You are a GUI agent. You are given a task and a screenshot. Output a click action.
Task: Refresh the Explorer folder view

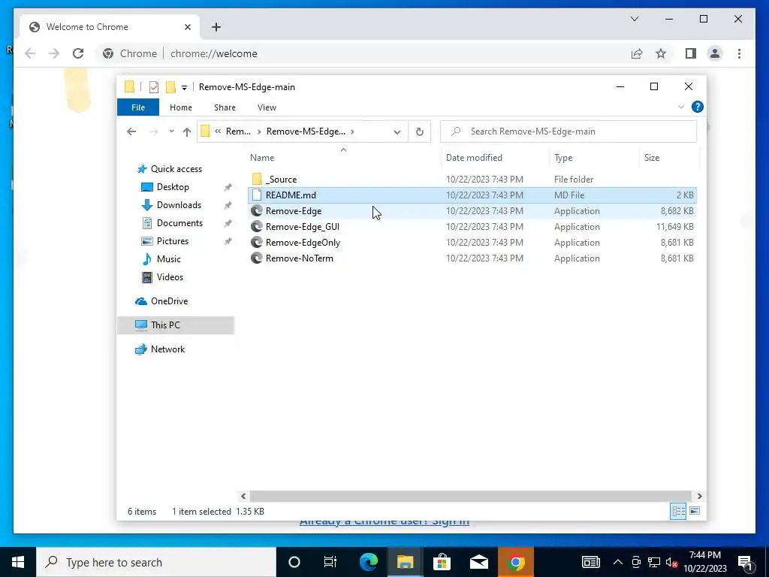click(419, 131)
